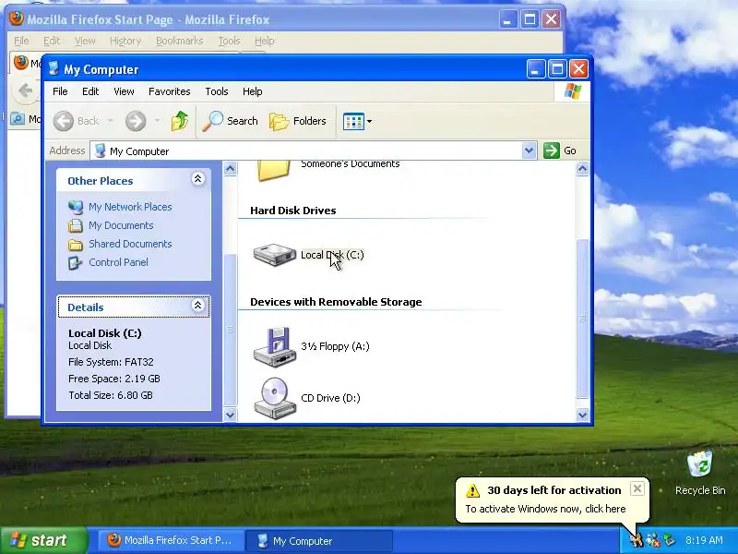Toggle the Folders pane
Screen dimensions: 738x554
[297, 121]
